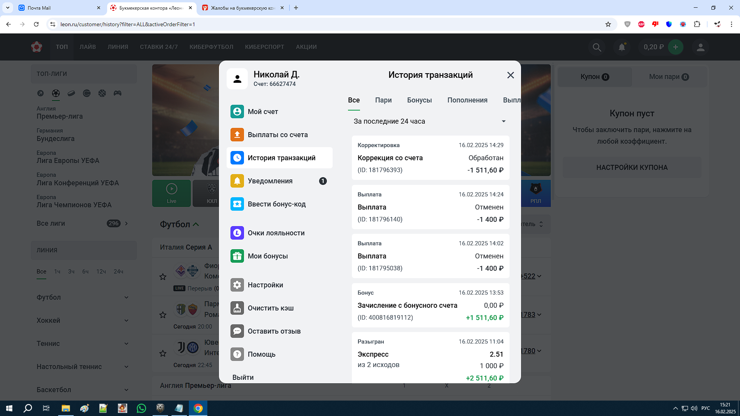This screenshot has width=740, height=416.
Task: Click НАСТРОЙКИ КУПОНА button
Action: [632, 168]
